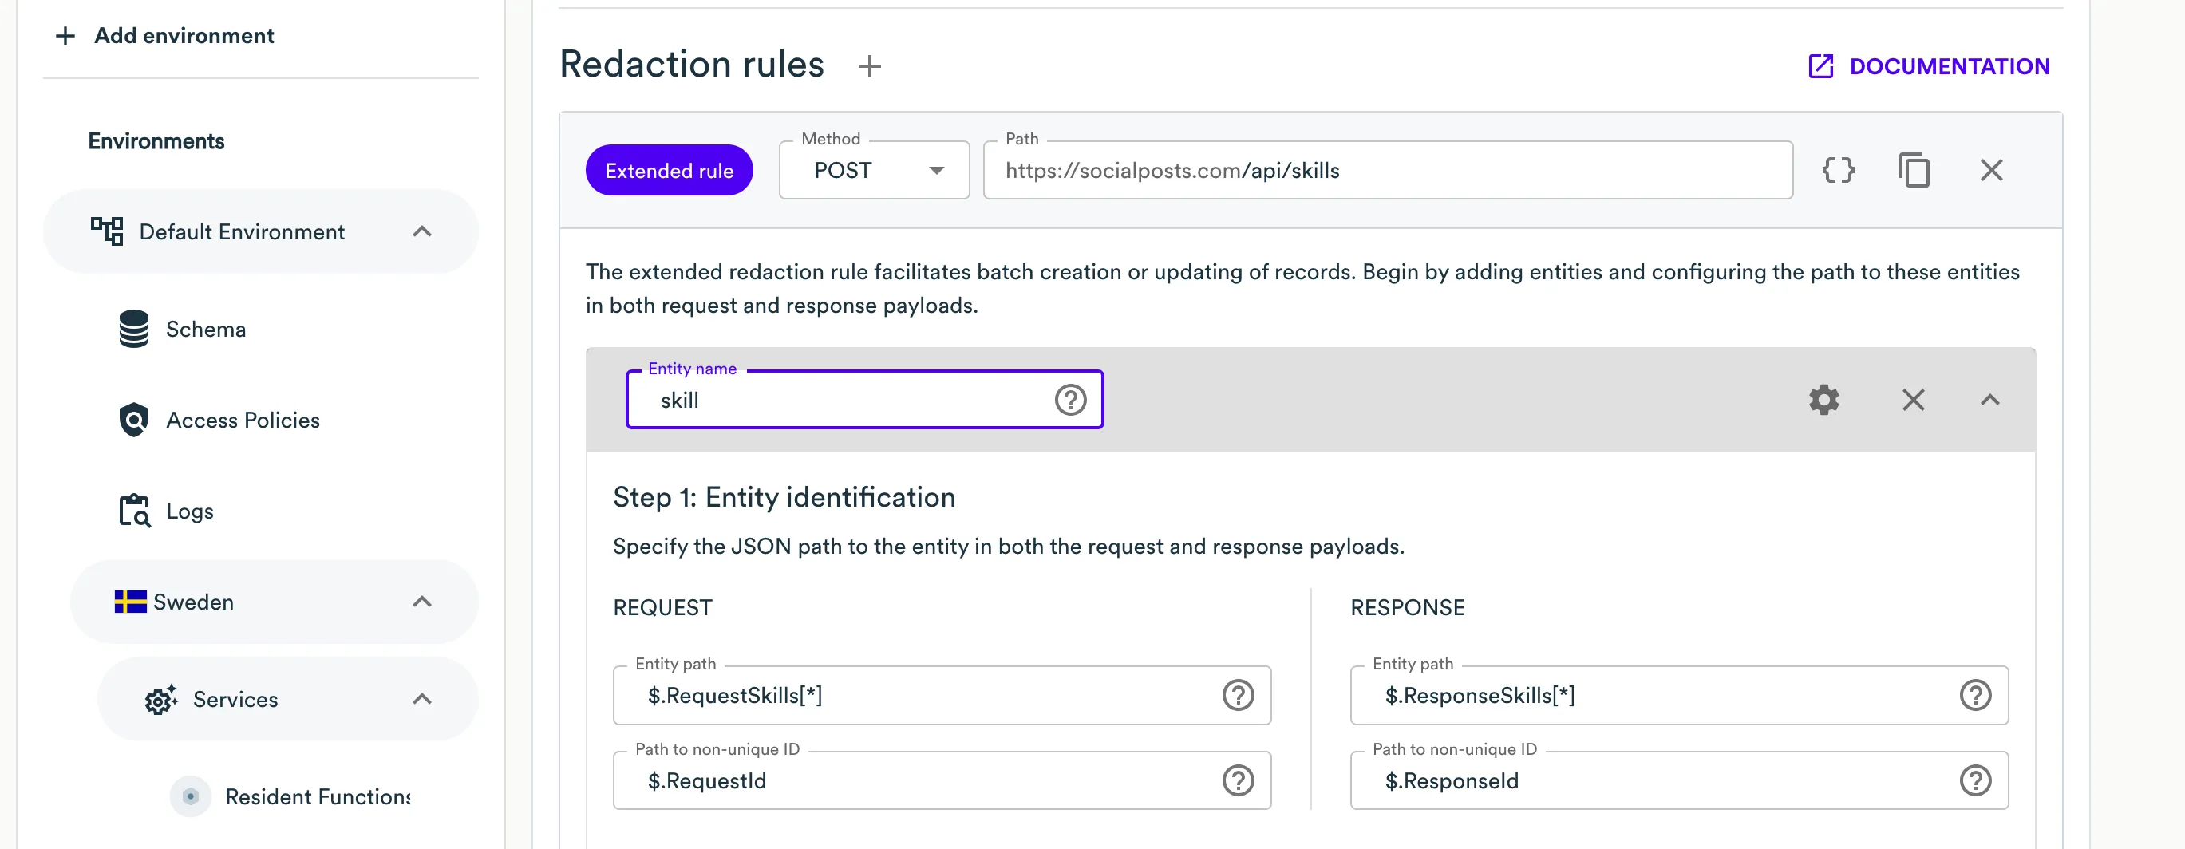Delete the skill entity with X icon
The height and width of the screenshot is (849, 2185).
(x=1913, y=400)
